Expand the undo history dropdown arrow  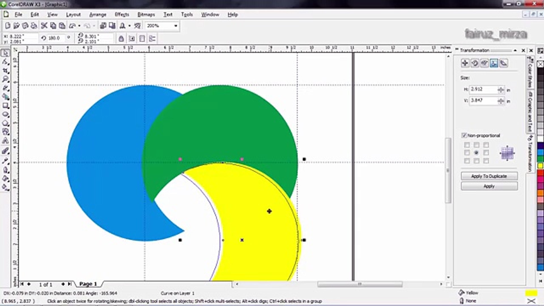pyautogui.click(x=79, y=26)
